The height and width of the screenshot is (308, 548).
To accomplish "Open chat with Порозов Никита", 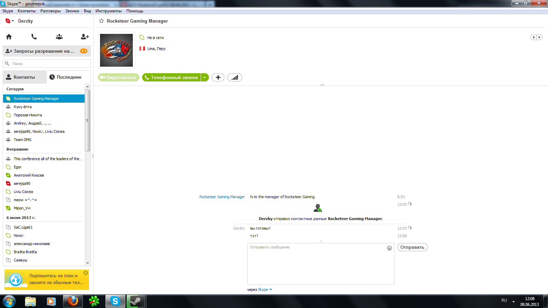I will (44, 115).
